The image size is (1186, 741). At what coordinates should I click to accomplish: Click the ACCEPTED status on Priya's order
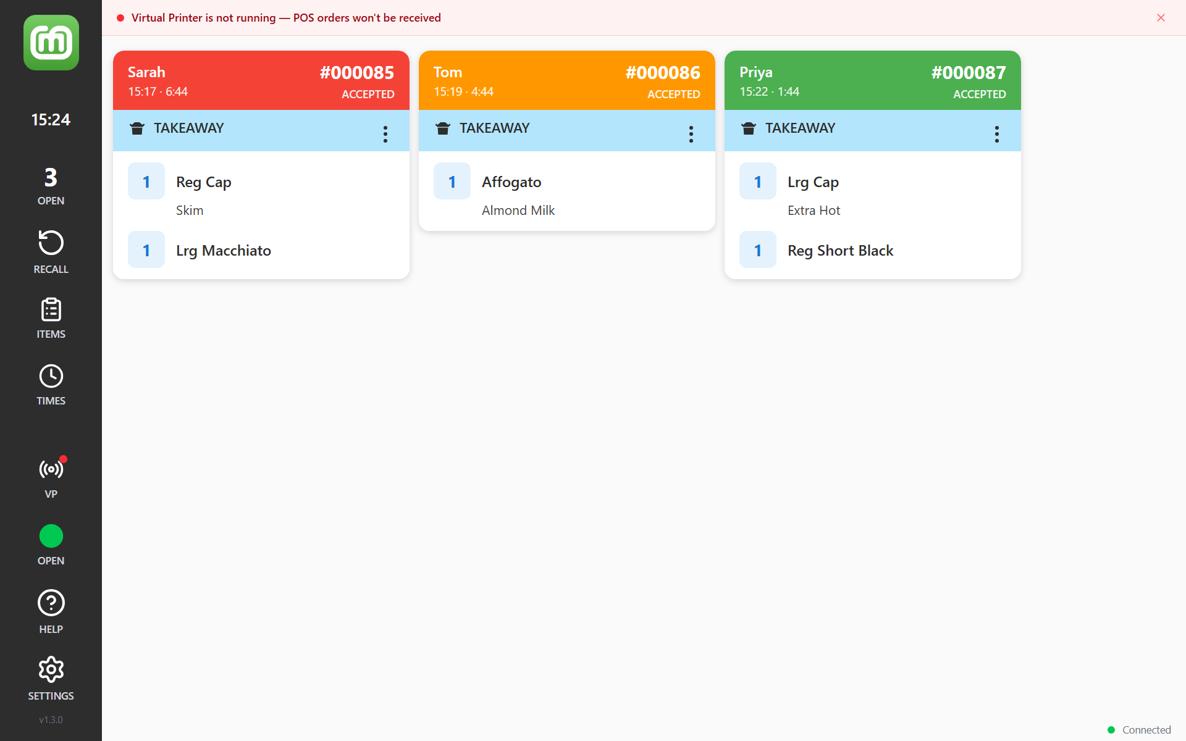pos(980,94)
